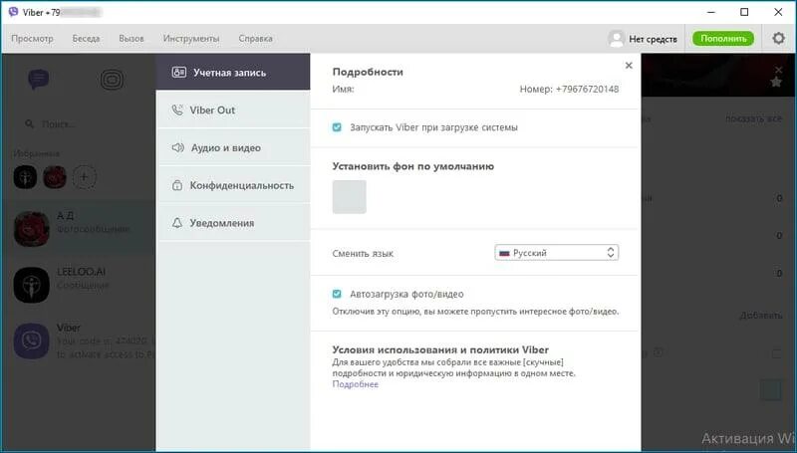Open the Просмотр menu
This screenshot has width=797, height=453.
coord(32,38)
